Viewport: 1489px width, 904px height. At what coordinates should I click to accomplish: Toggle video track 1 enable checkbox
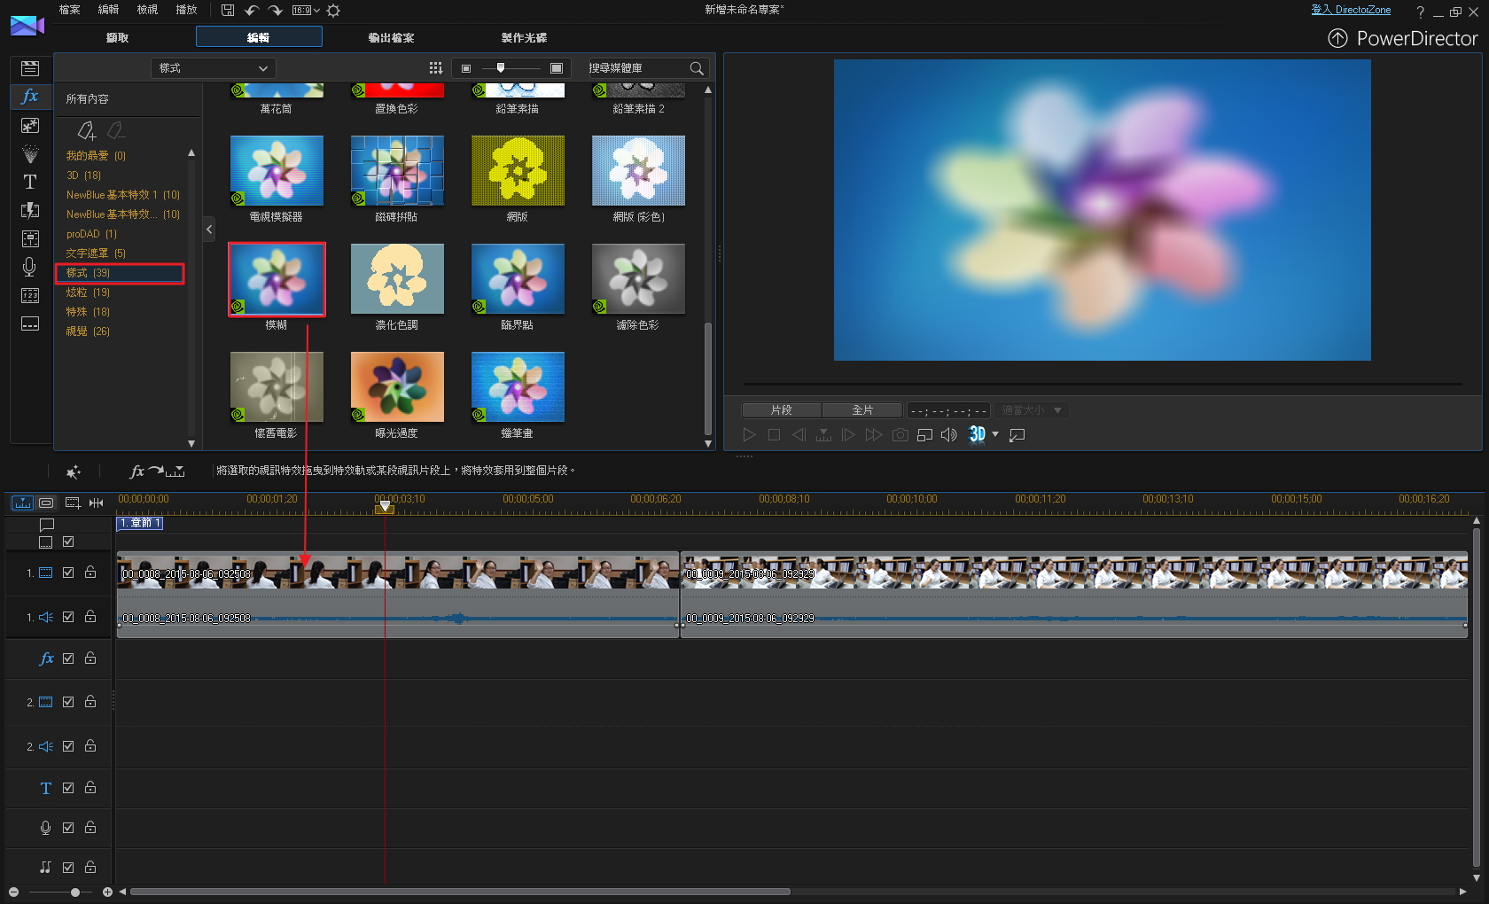pos(68,573)
